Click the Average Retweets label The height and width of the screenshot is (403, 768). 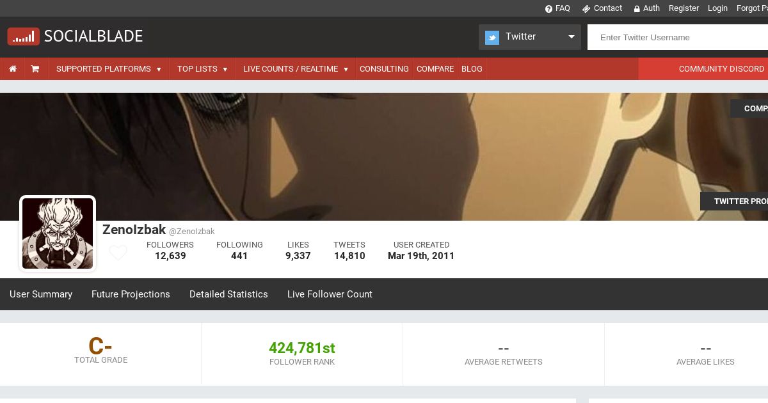click(x=504, y=362)
